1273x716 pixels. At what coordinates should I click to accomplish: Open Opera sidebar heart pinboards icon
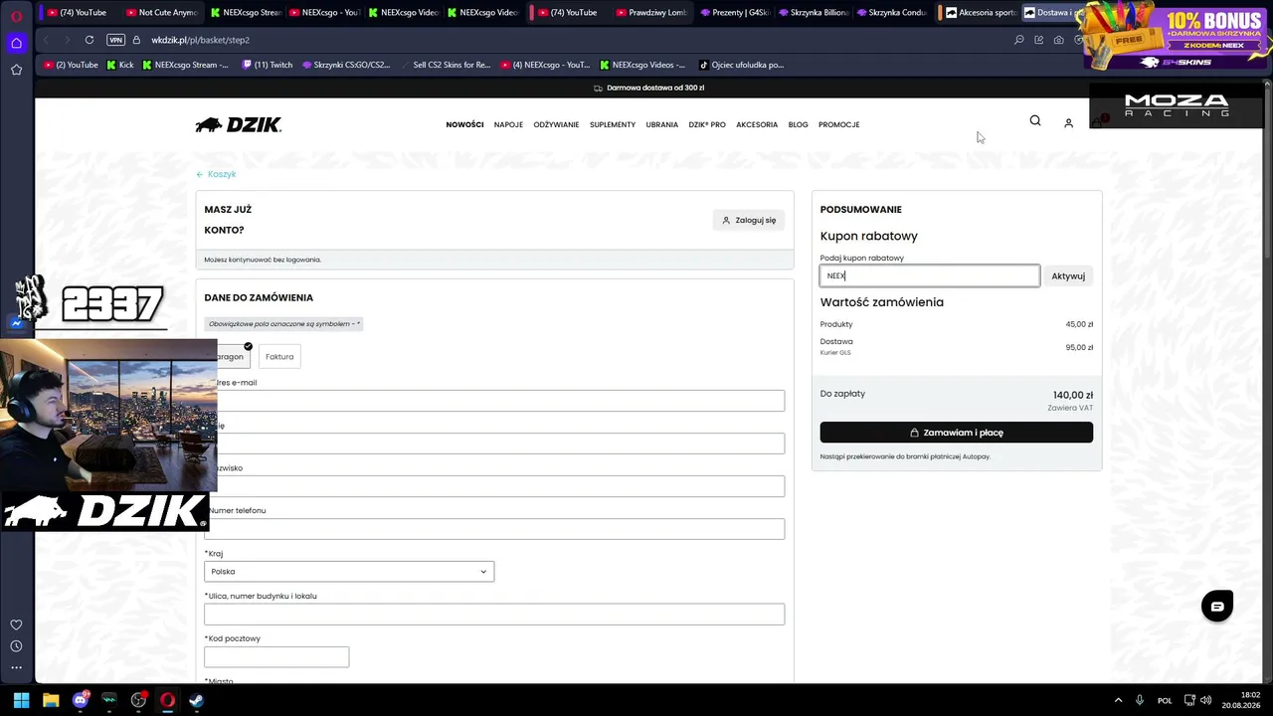(16, 625)
